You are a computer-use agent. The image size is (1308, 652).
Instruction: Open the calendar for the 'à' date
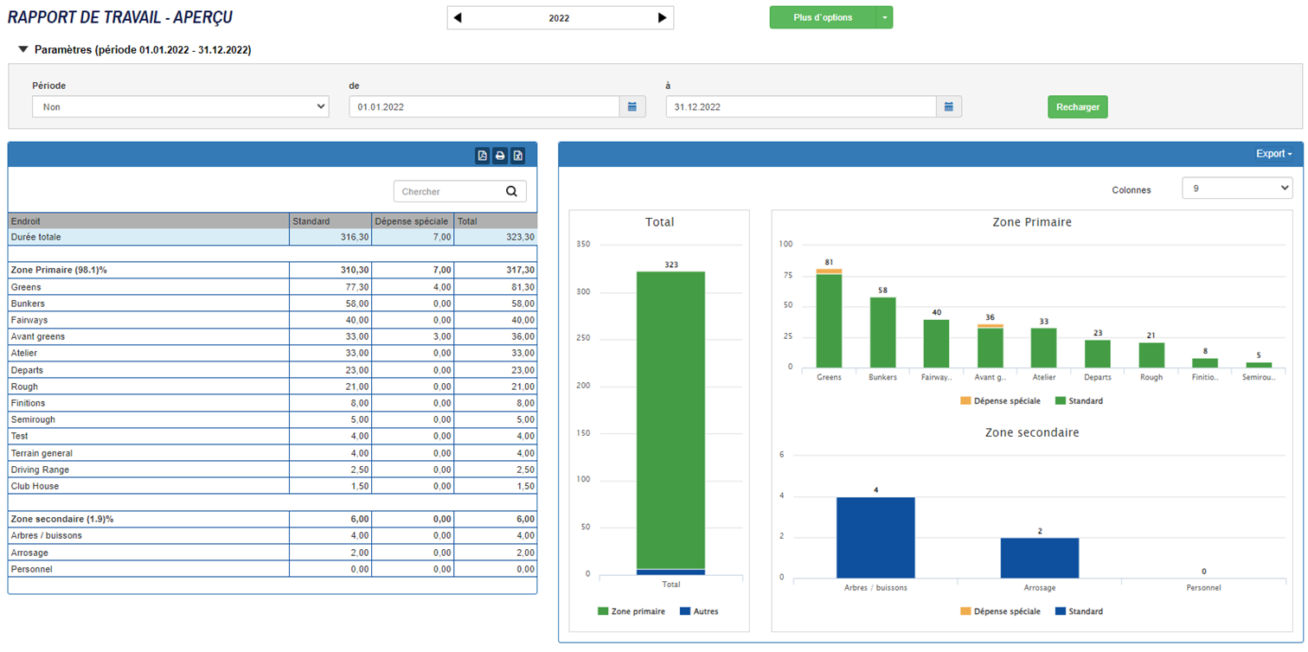point(948,106)
